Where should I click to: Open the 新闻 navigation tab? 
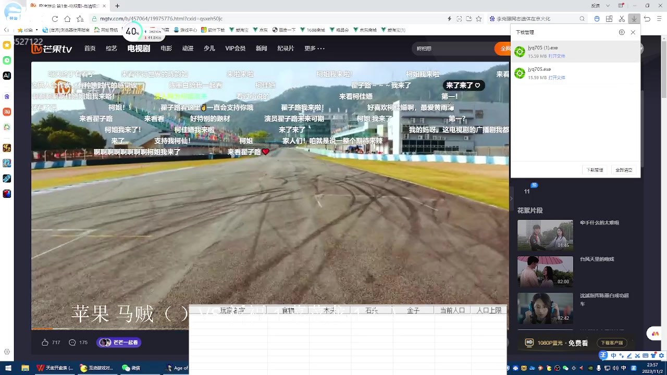(261, 48)
